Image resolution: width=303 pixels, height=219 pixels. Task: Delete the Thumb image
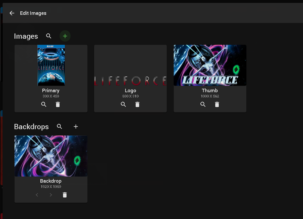[217, 104]
